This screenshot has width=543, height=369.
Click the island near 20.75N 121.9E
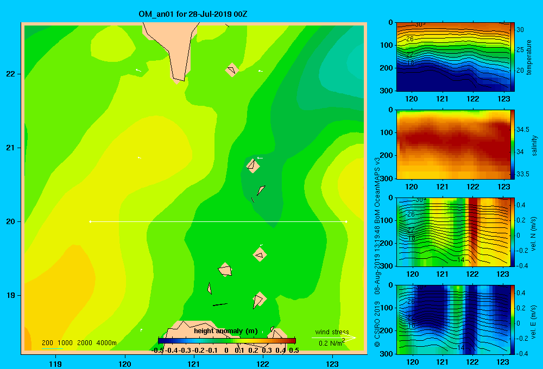pos(253,166)
